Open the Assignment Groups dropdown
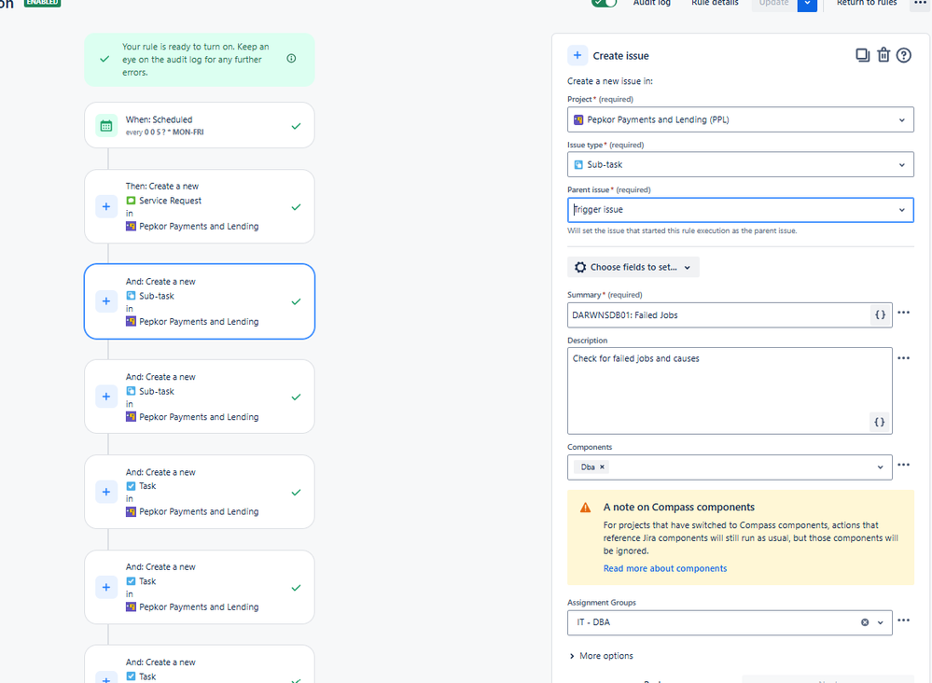 point(730,622)
